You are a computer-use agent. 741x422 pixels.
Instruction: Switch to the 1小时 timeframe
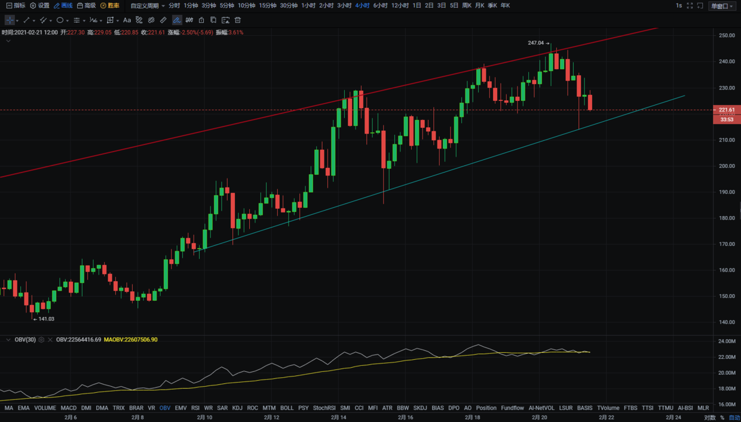click(308, 5)
